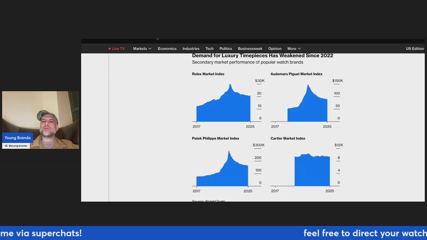The height and width of the screenshot is (240, 427).
Task: Click the Markets chevron arrow
Action: coord(150,49)
